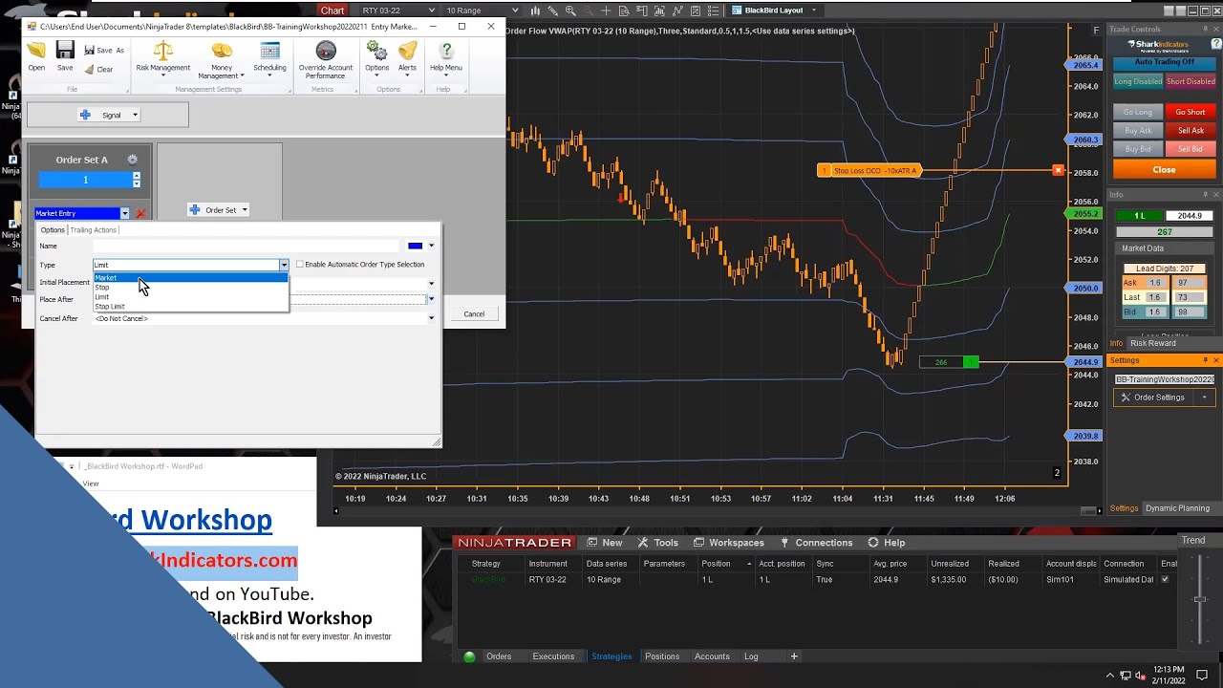Open the chart Properties list icon
This screenshot has width=1223, height=688.
click(714, 11)
